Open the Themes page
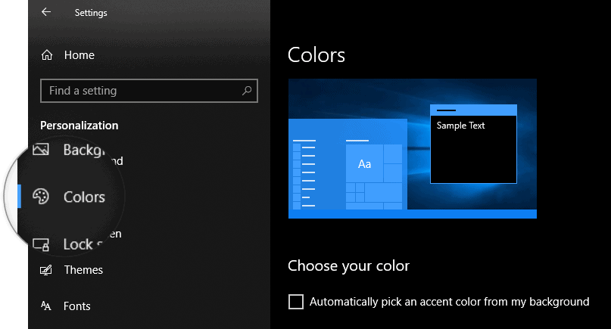 [x=83, y=270]
